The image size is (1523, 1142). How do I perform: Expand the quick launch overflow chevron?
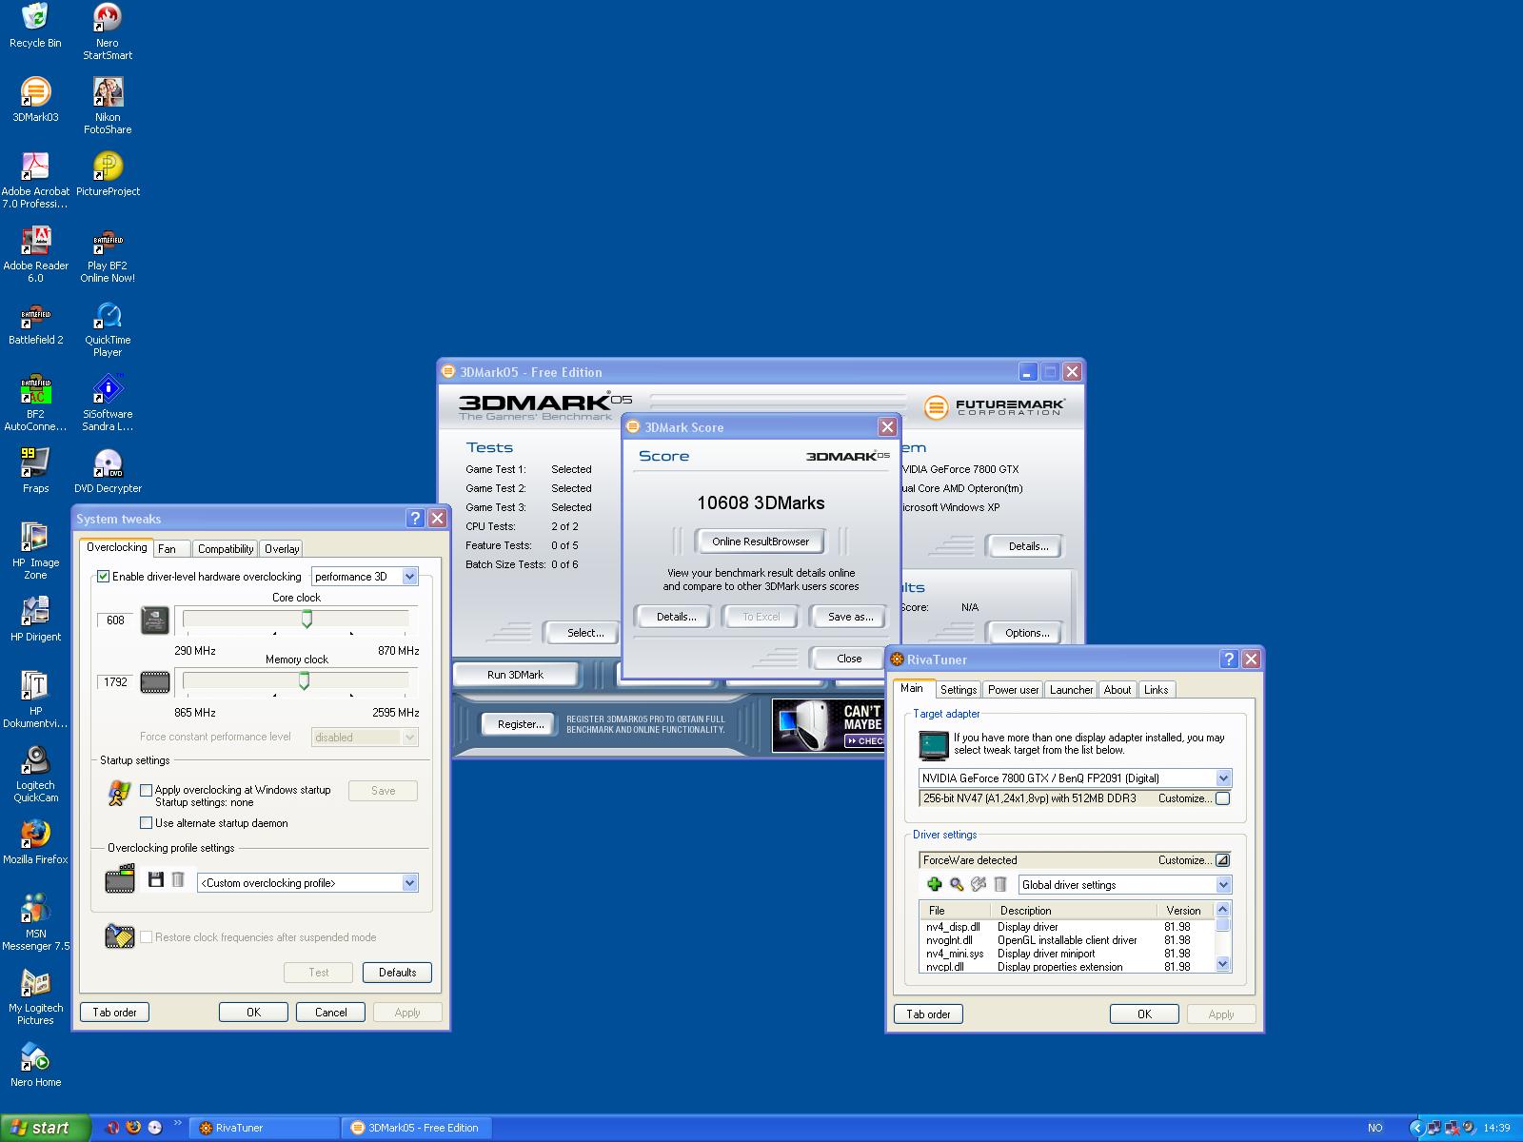[x=177, y=1124]
